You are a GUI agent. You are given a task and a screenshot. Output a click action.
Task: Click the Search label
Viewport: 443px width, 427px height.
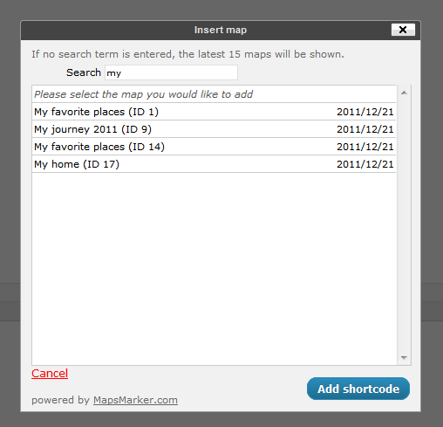84,72
